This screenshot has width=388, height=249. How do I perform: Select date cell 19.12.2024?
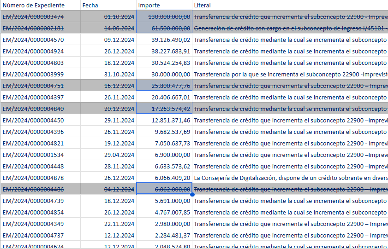[x=108, y=144]
